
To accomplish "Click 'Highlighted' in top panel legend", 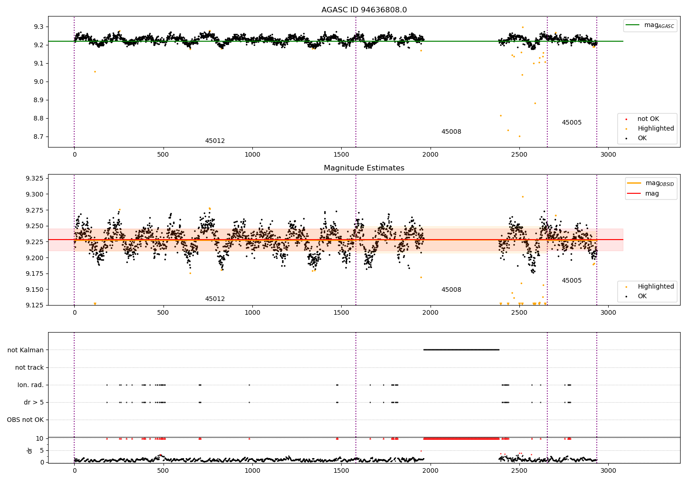I will (x=655, y=128).
